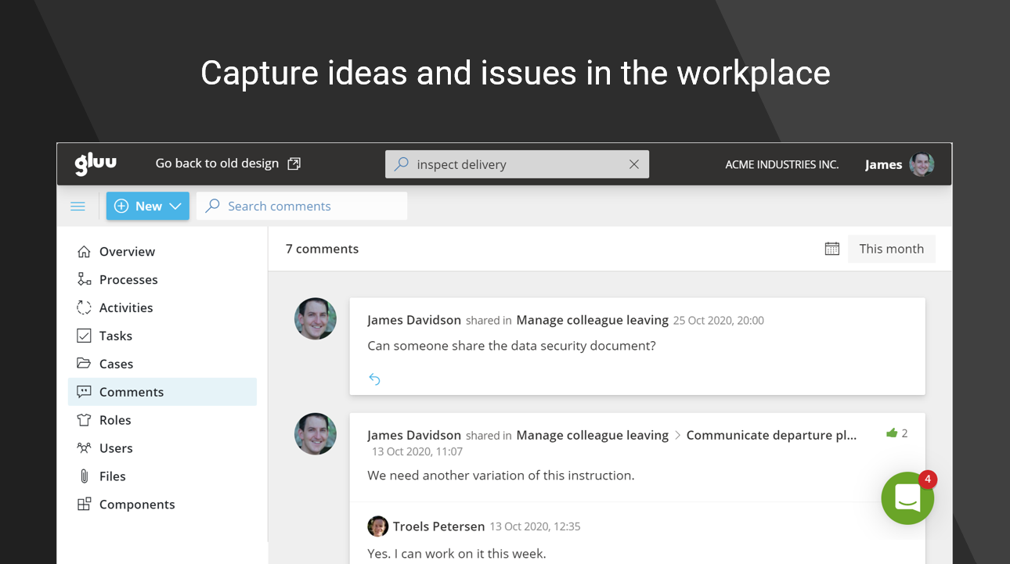Reply to data security document comment
The image size is (1010, 564).
[x=375, y=379]
